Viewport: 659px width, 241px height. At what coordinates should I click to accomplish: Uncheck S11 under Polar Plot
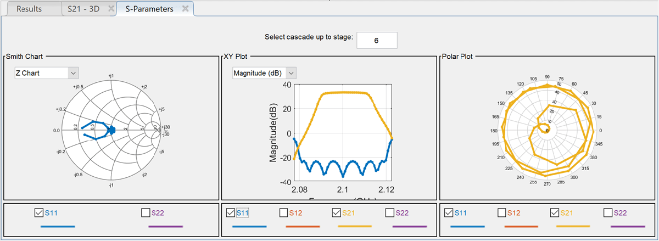coord(449,212)
